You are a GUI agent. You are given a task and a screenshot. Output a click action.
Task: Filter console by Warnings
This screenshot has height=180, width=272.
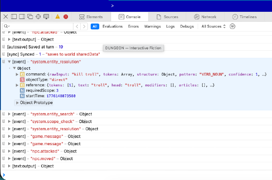pyautogui.click(x=152, y=26)
